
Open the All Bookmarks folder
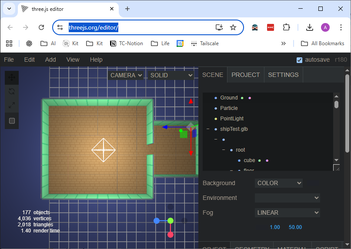coord(323,43)
